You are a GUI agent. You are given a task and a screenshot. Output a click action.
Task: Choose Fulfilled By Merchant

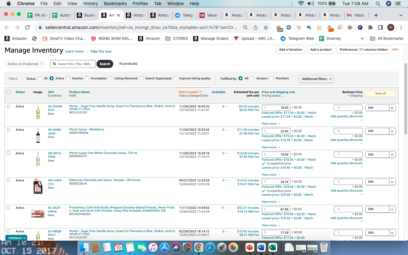[272, 78]
